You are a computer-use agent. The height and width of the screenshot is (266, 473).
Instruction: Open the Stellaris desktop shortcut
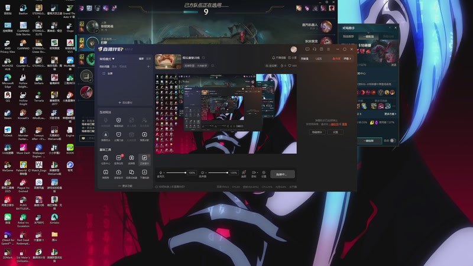pyautogui.click(x=38, y=79)
